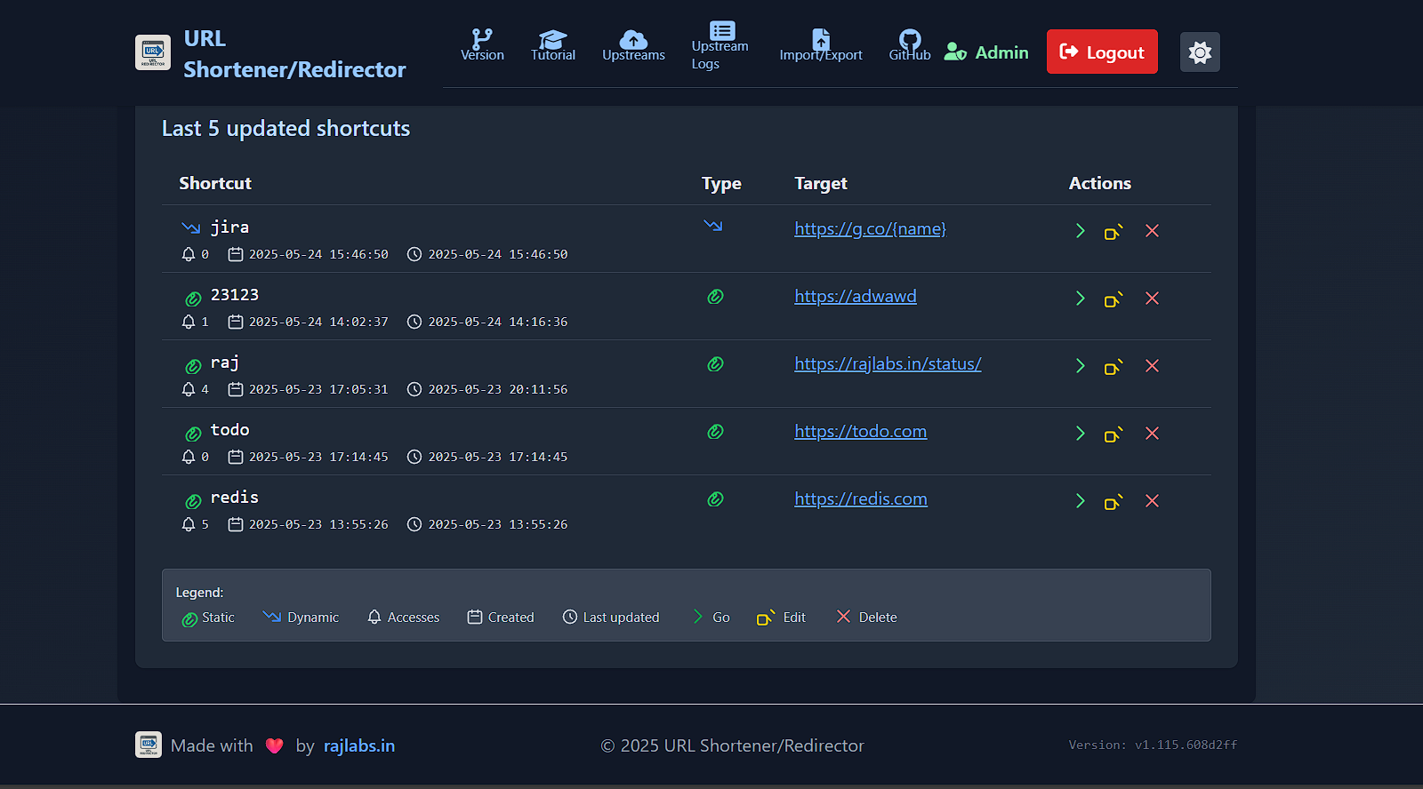Click the Shortcut column header
The width and height of the screenshot is (1423, 789).
215,183
